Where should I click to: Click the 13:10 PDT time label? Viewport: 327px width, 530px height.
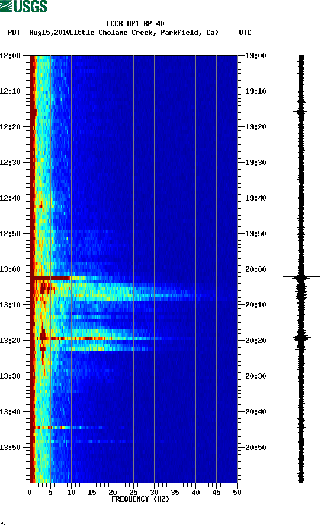11,305
